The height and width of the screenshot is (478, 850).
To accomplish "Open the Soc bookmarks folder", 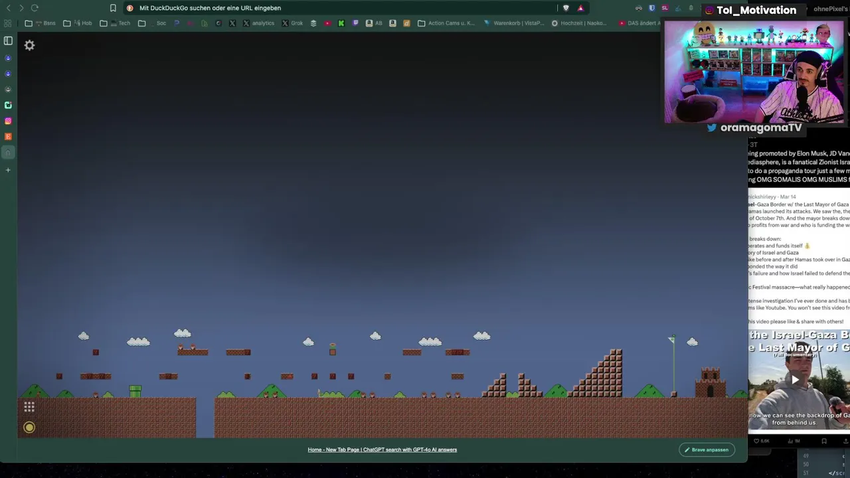I will coord(152,23).
